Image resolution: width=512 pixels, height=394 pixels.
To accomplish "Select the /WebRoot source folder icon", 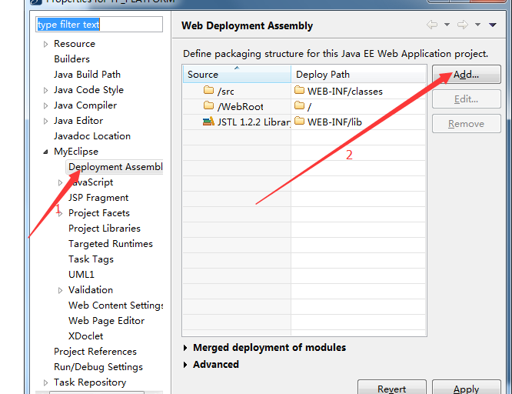I will pyautogui.click(x=208, y=105).
